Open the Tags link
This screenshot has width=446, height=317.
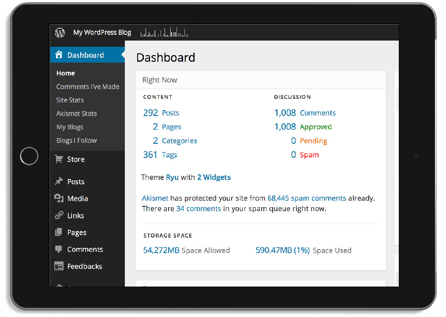[x=169, y=155]
